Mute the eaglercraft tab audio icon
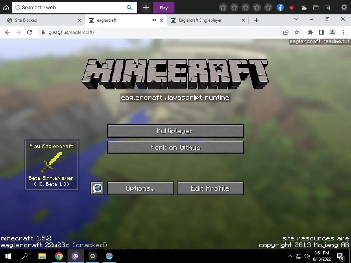Viewport: 351px width, 263px height. click(154, 20)
